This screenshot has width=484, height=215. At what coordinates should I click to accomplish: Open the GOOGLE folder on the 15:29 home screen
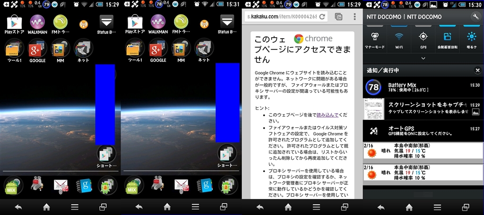point(37,51)
